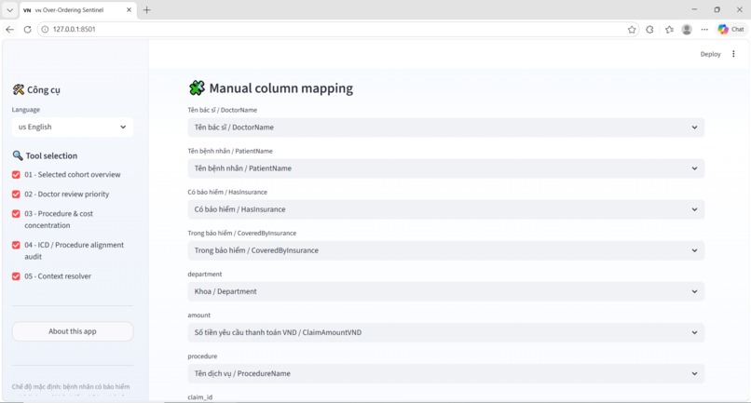Click the puzzle piece icon beside heading

click(197, 88)
